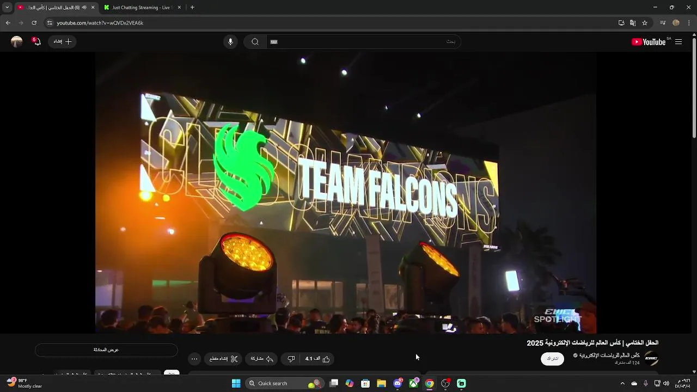Close the Just Chatting Streaming tab
The image size is (697, 392).
pyautogui.click(x=179, y=8)
